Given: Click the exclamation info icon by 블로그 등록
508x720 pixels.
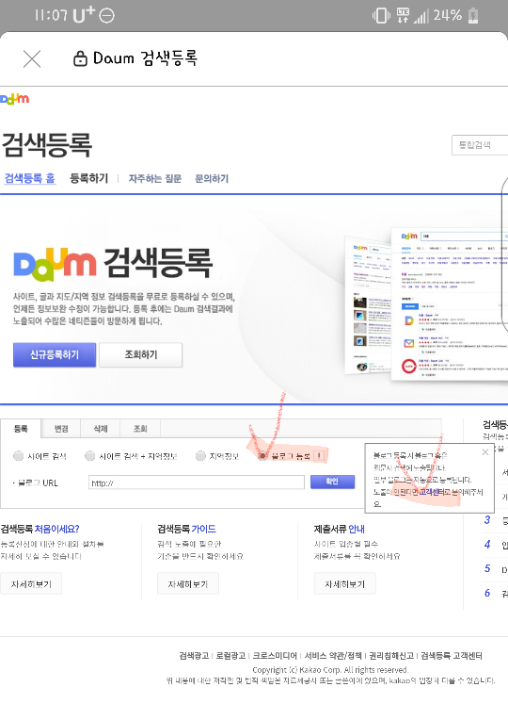Looking at the screenshot, I should click(320, 456).
